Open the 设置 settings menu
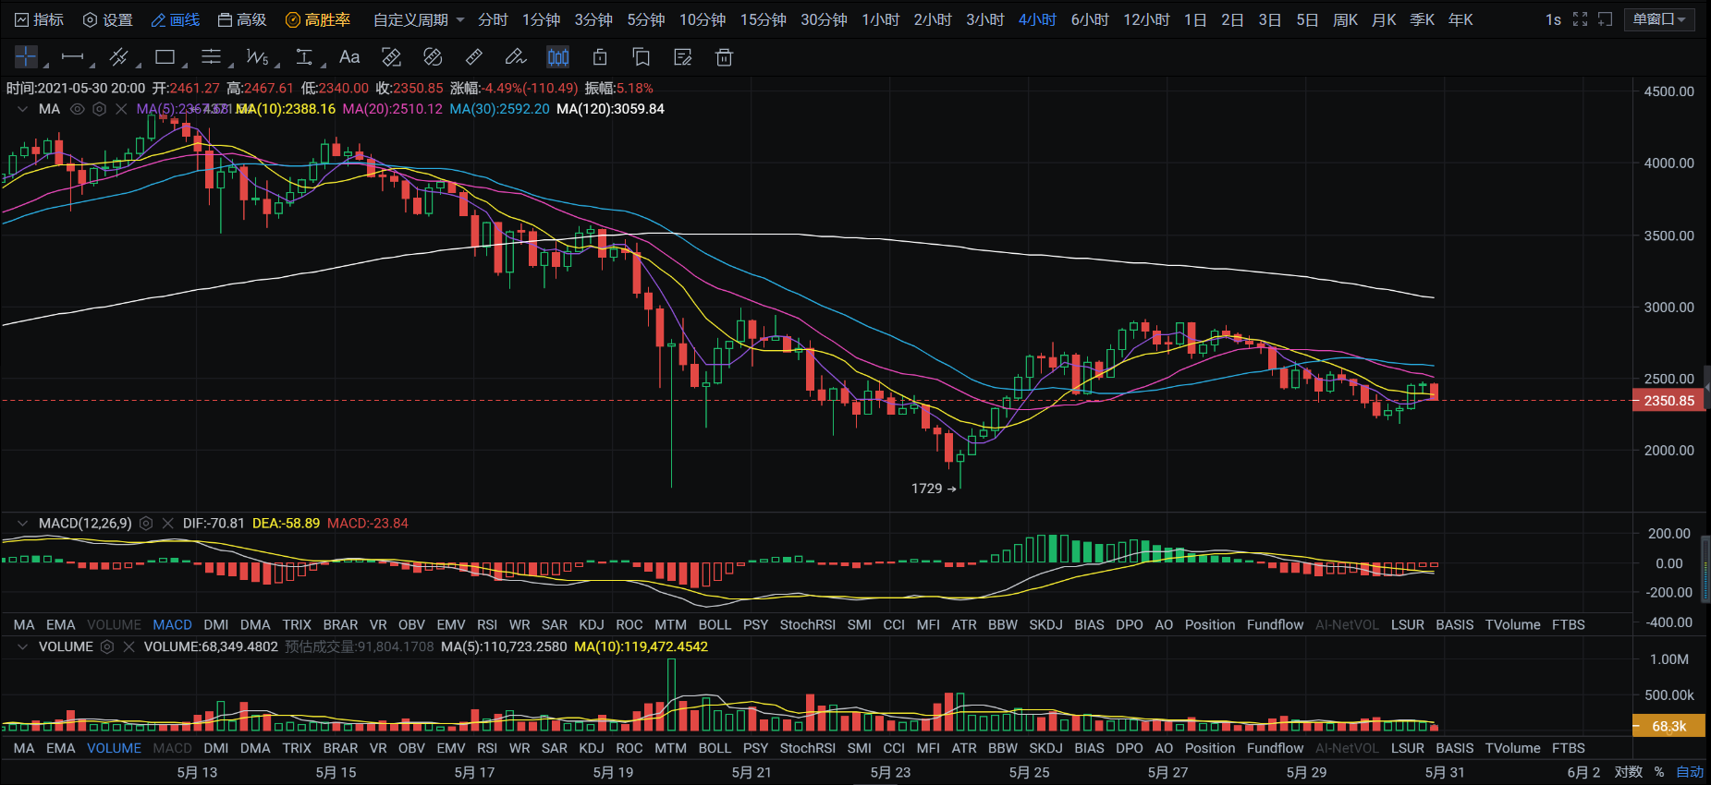This screenshot has height=785, width=1711. click(107, 19)
